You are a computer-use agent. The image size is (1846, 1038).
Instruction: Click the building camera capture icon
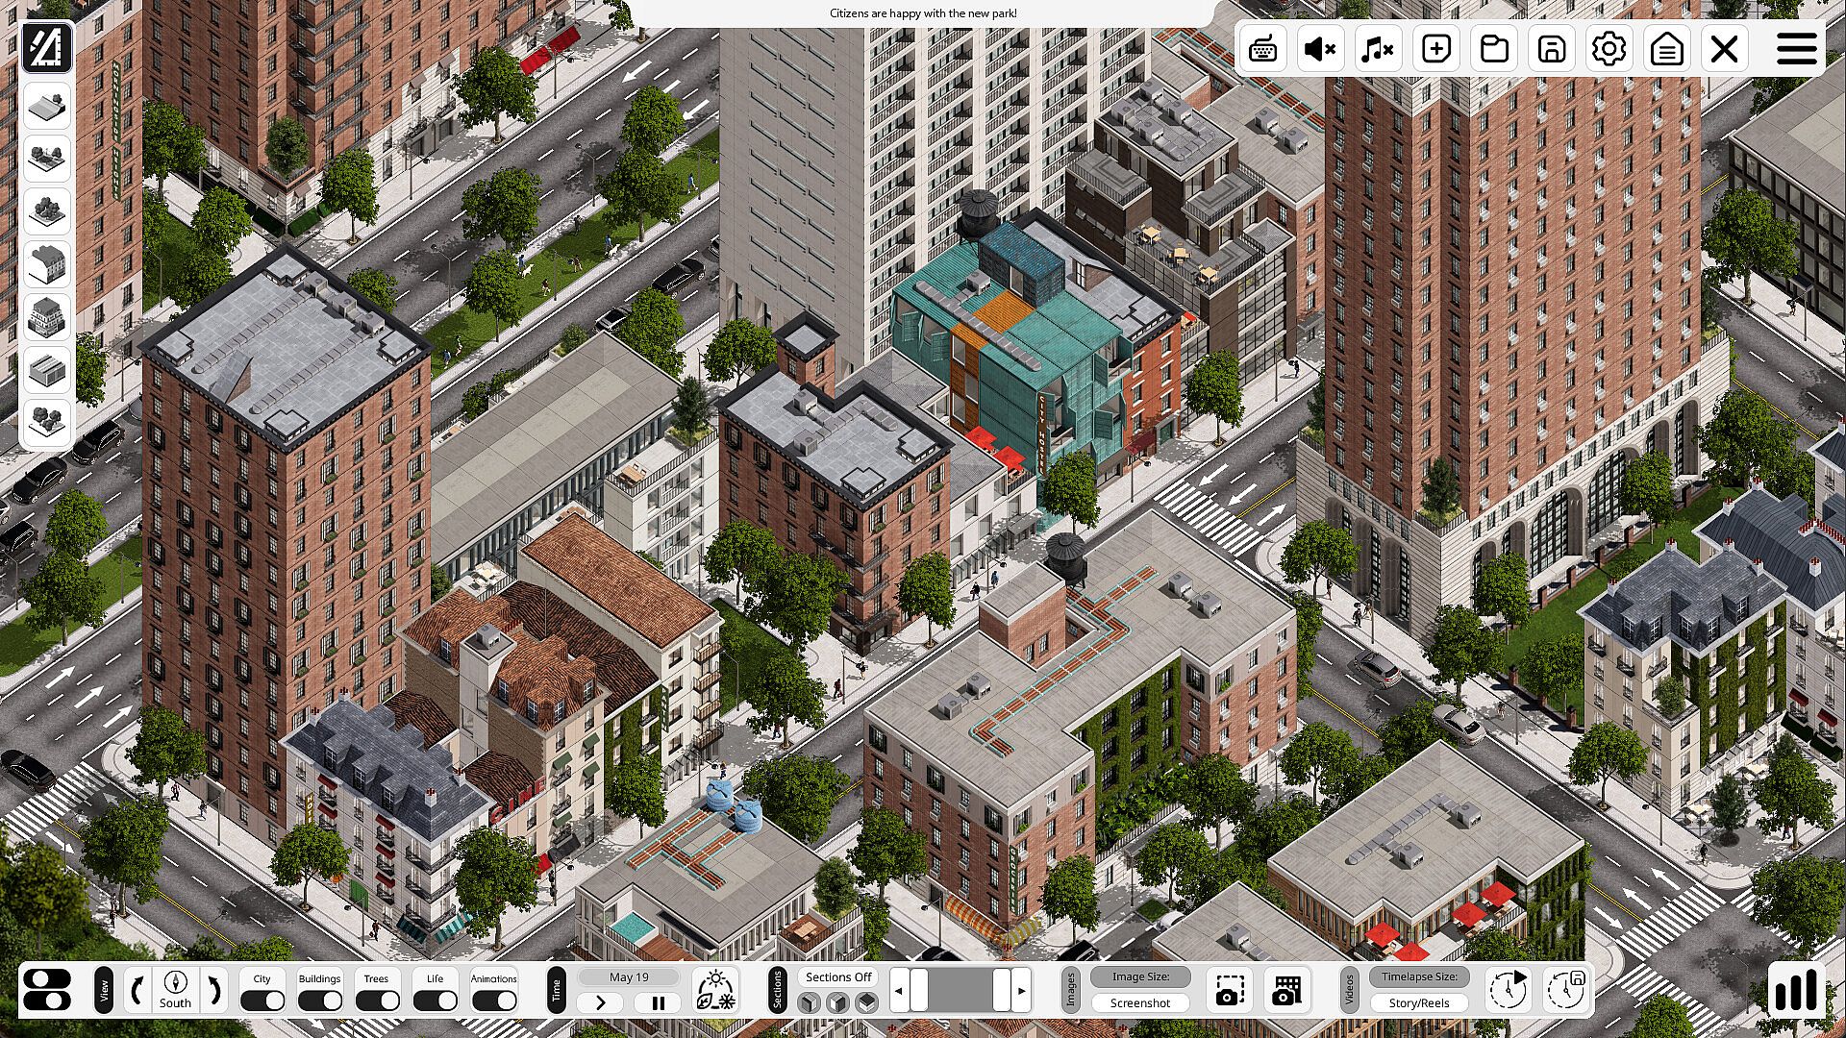[1286, 991]
